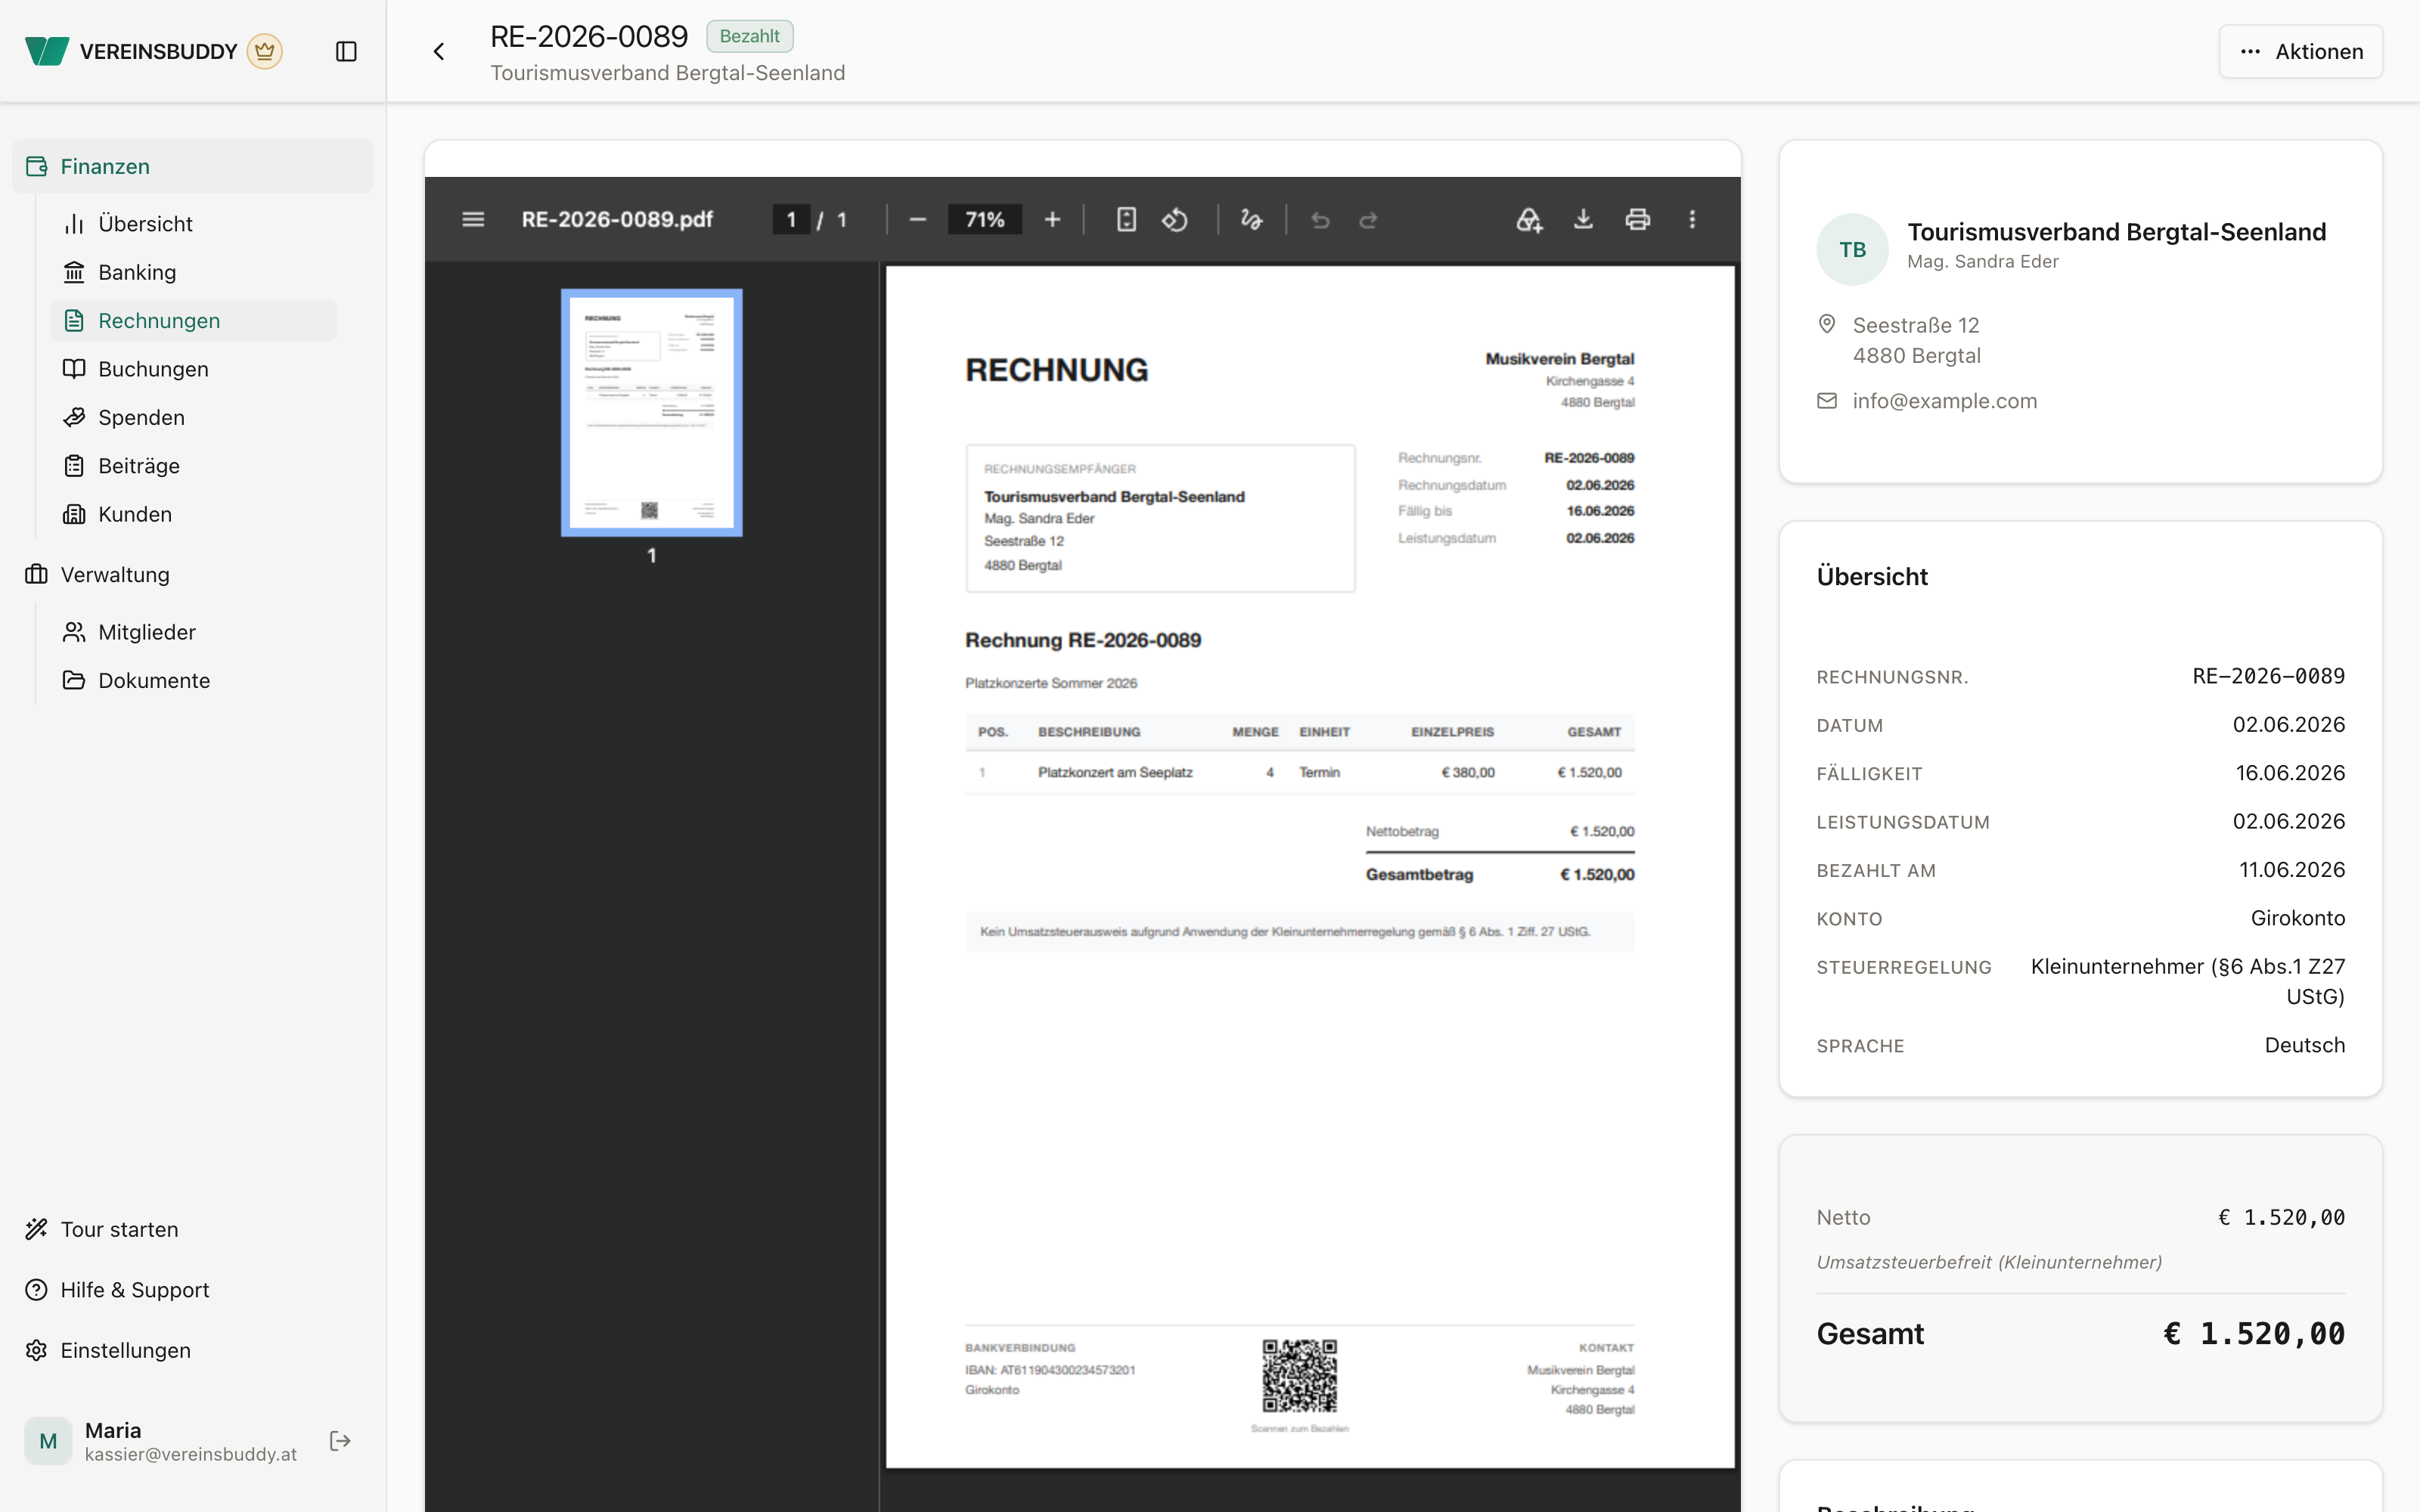Open the Kunden list
This screenshot has height=1512, width=2420.
click(193, 514)
